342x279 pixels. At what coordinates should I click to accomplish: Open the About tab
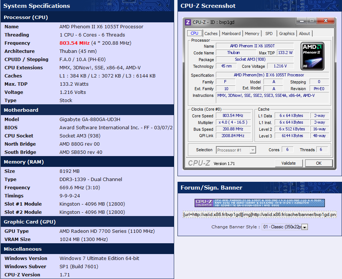coord(304,34)
